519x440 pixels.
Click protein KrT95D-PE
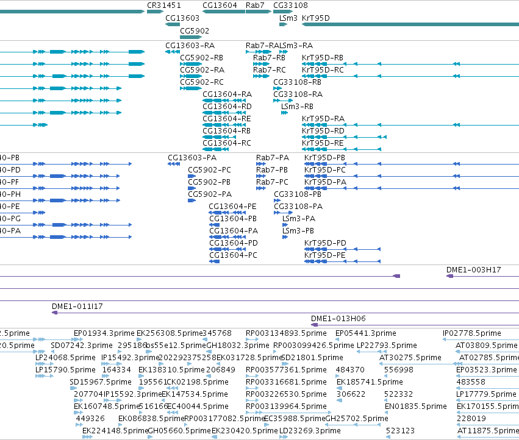325,256
